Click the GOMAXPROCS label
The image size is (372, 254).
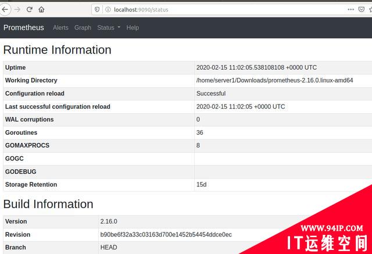[x=27, y=145]
